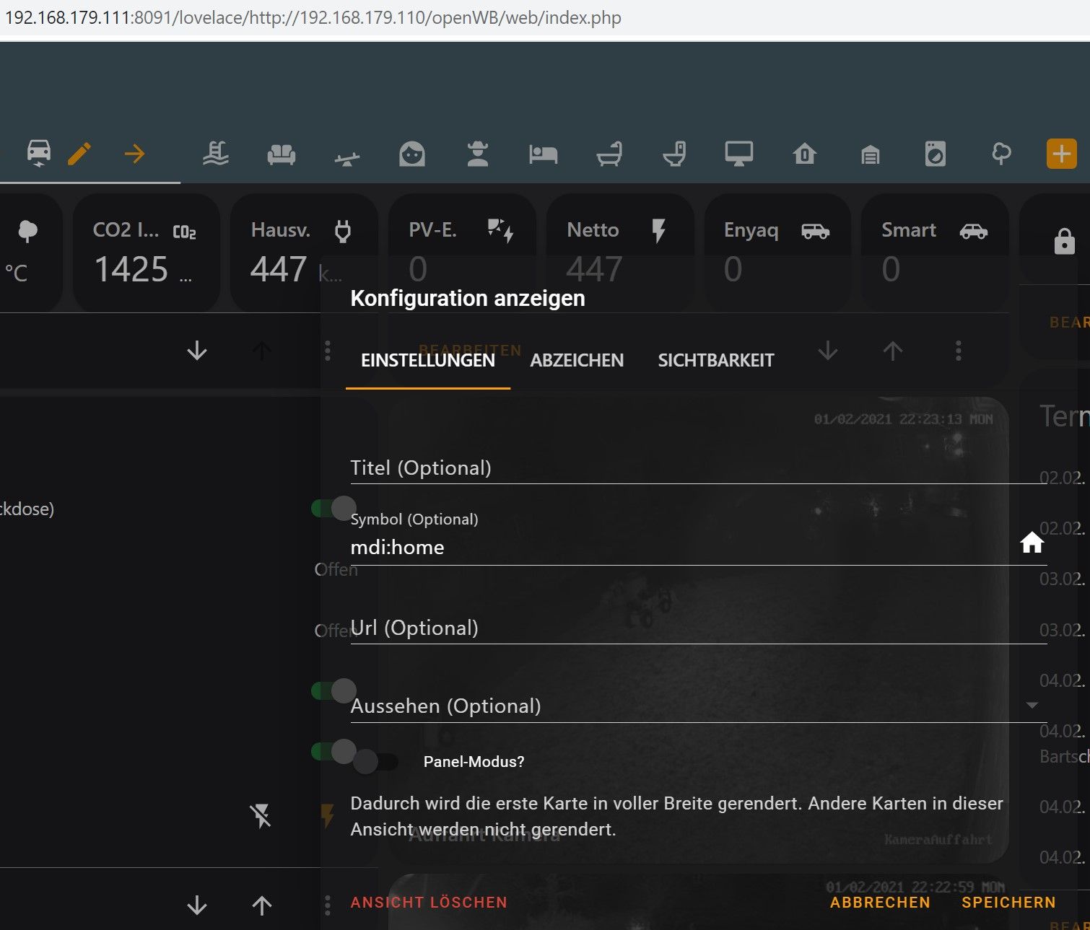Switch to the ABZEICHEN tab
This screenshot has width=1090, height=930.
[577, 360]
